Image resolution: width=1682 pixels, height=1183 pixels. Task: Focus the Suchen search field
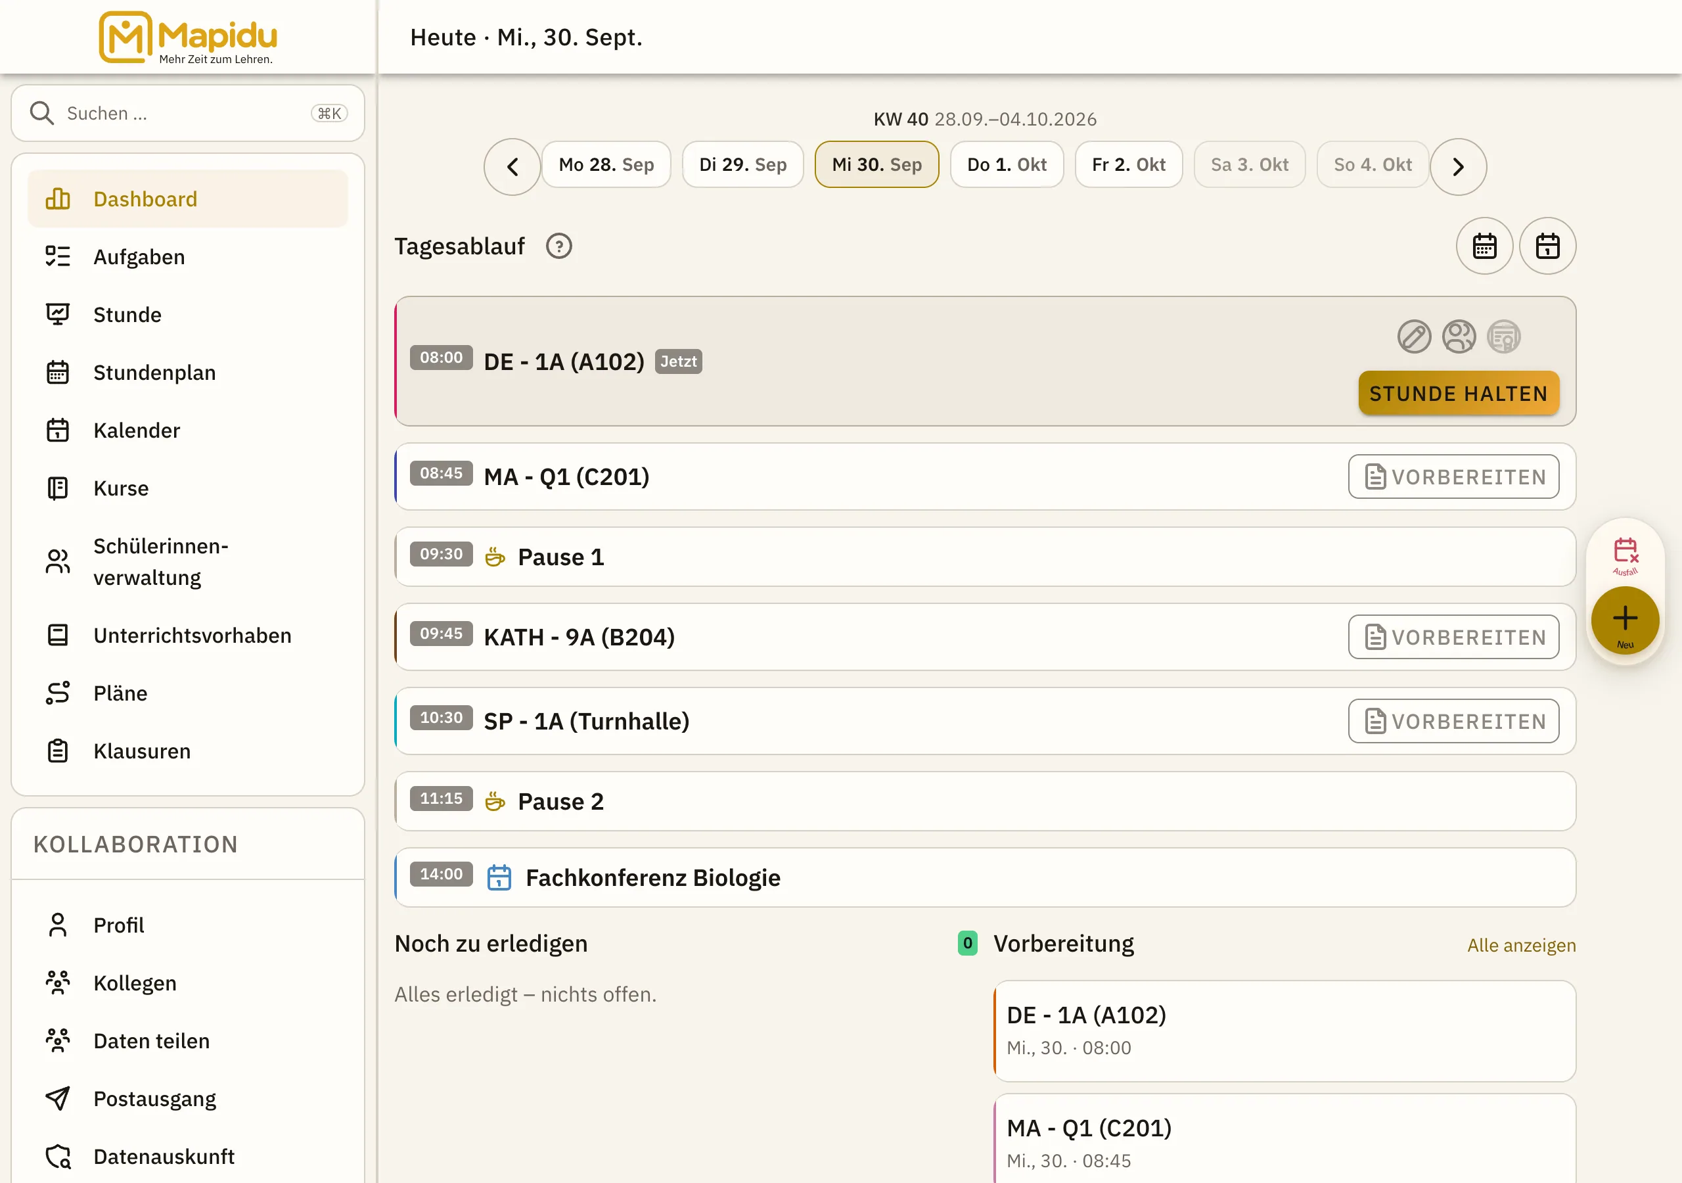click(x=187, y=114)
